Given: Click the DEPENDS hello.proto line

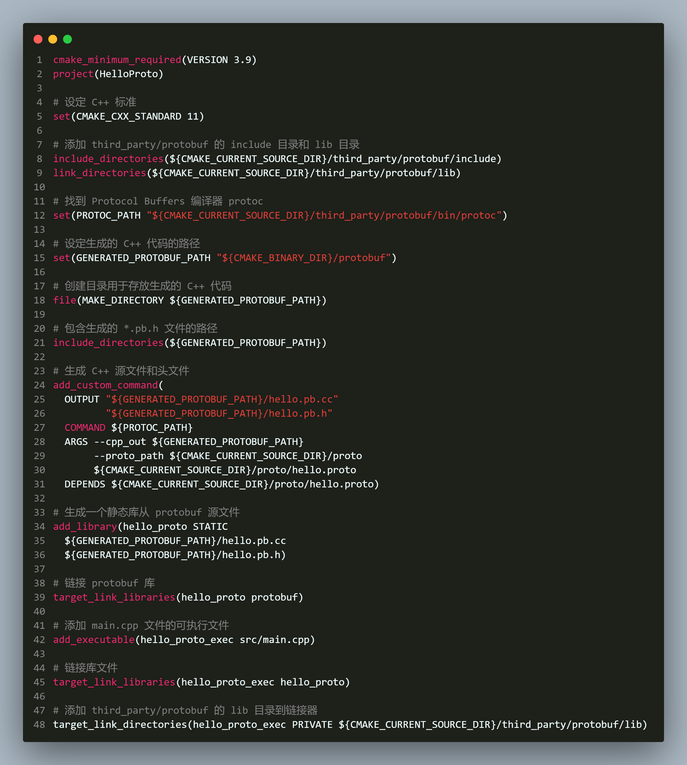Looking at the screenshot, I should tap(222, 484).
